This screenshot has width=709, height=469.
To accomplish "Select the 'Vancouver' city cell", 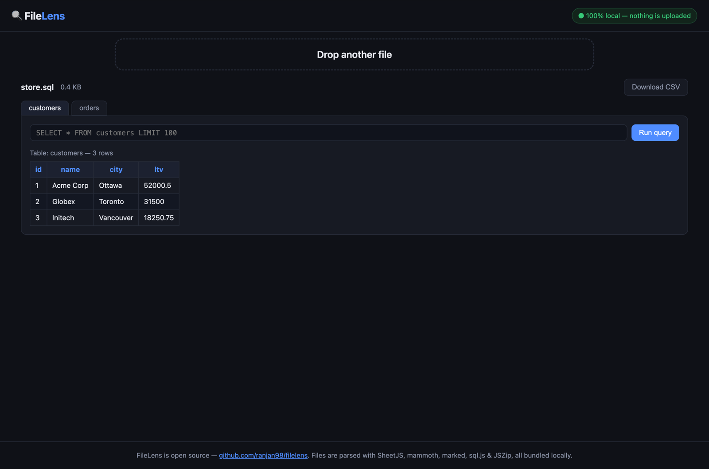I will tap(116, 218).
